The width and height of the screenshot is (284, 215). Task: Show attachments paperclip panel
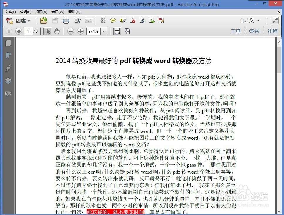8,68
